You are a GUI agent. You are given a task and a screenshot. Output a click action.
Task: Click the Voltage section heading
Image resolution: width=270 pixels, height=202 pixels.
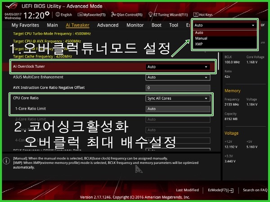(232, 133)
